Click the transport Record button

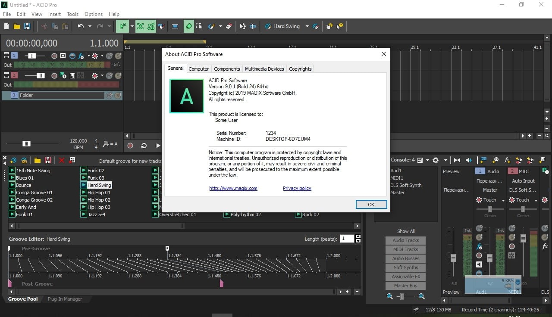[x=131, y=146]
